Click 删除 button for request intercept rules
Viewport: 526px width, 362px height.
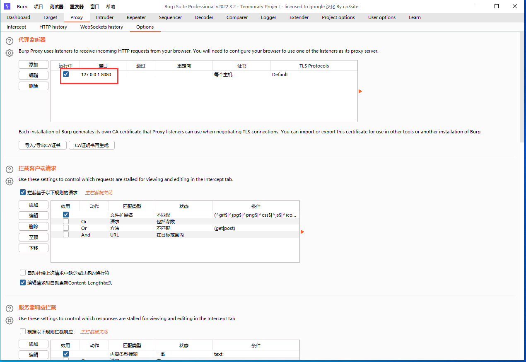pos(34,227)
